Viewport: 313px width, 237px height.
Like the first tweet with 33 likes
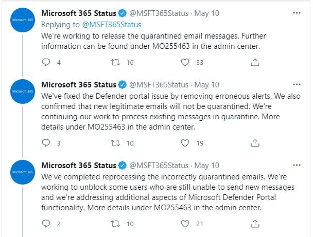tap(185, 62)
